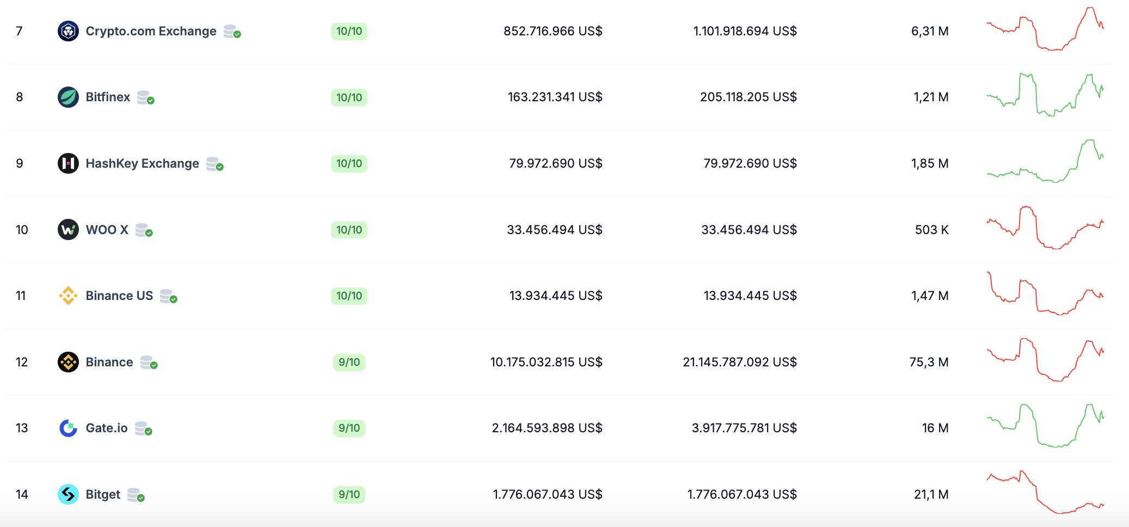Open the HashKey Exchange page link
1129x527 pixels.
coord(142,163)
